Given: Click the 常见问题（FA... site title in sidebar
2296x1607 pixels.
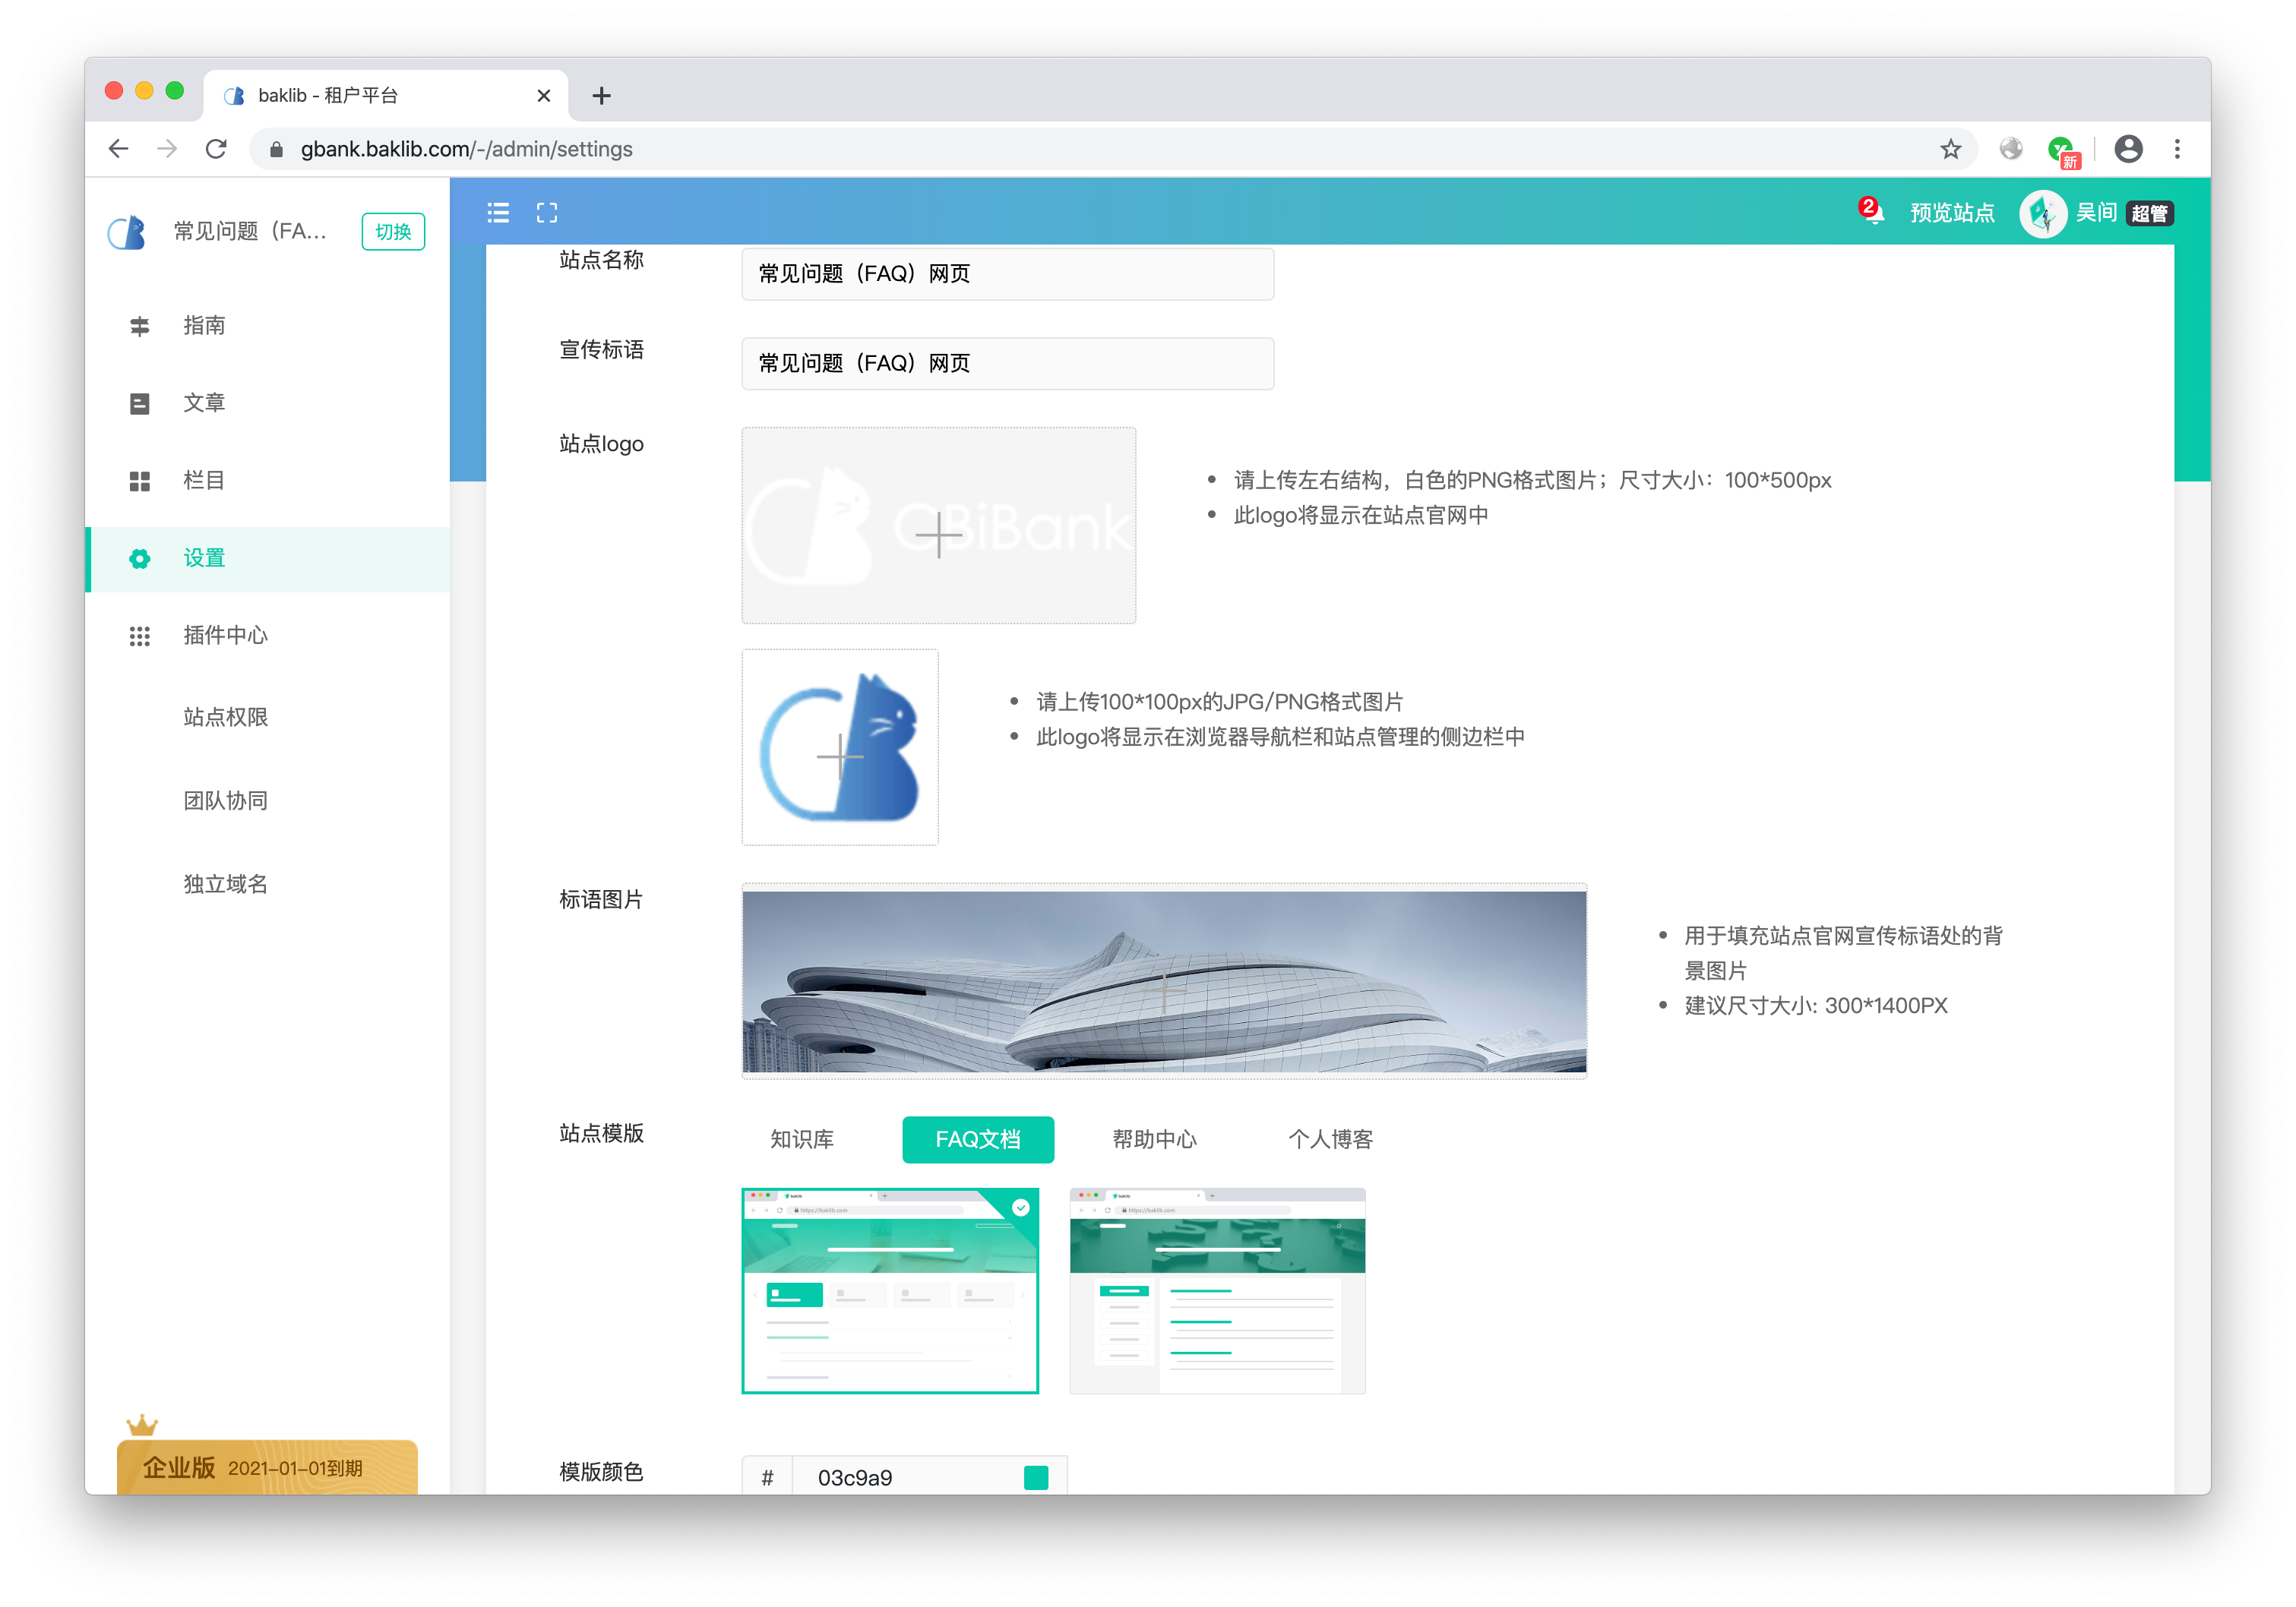Looking at the screenshot, I should tap(250, 232).
